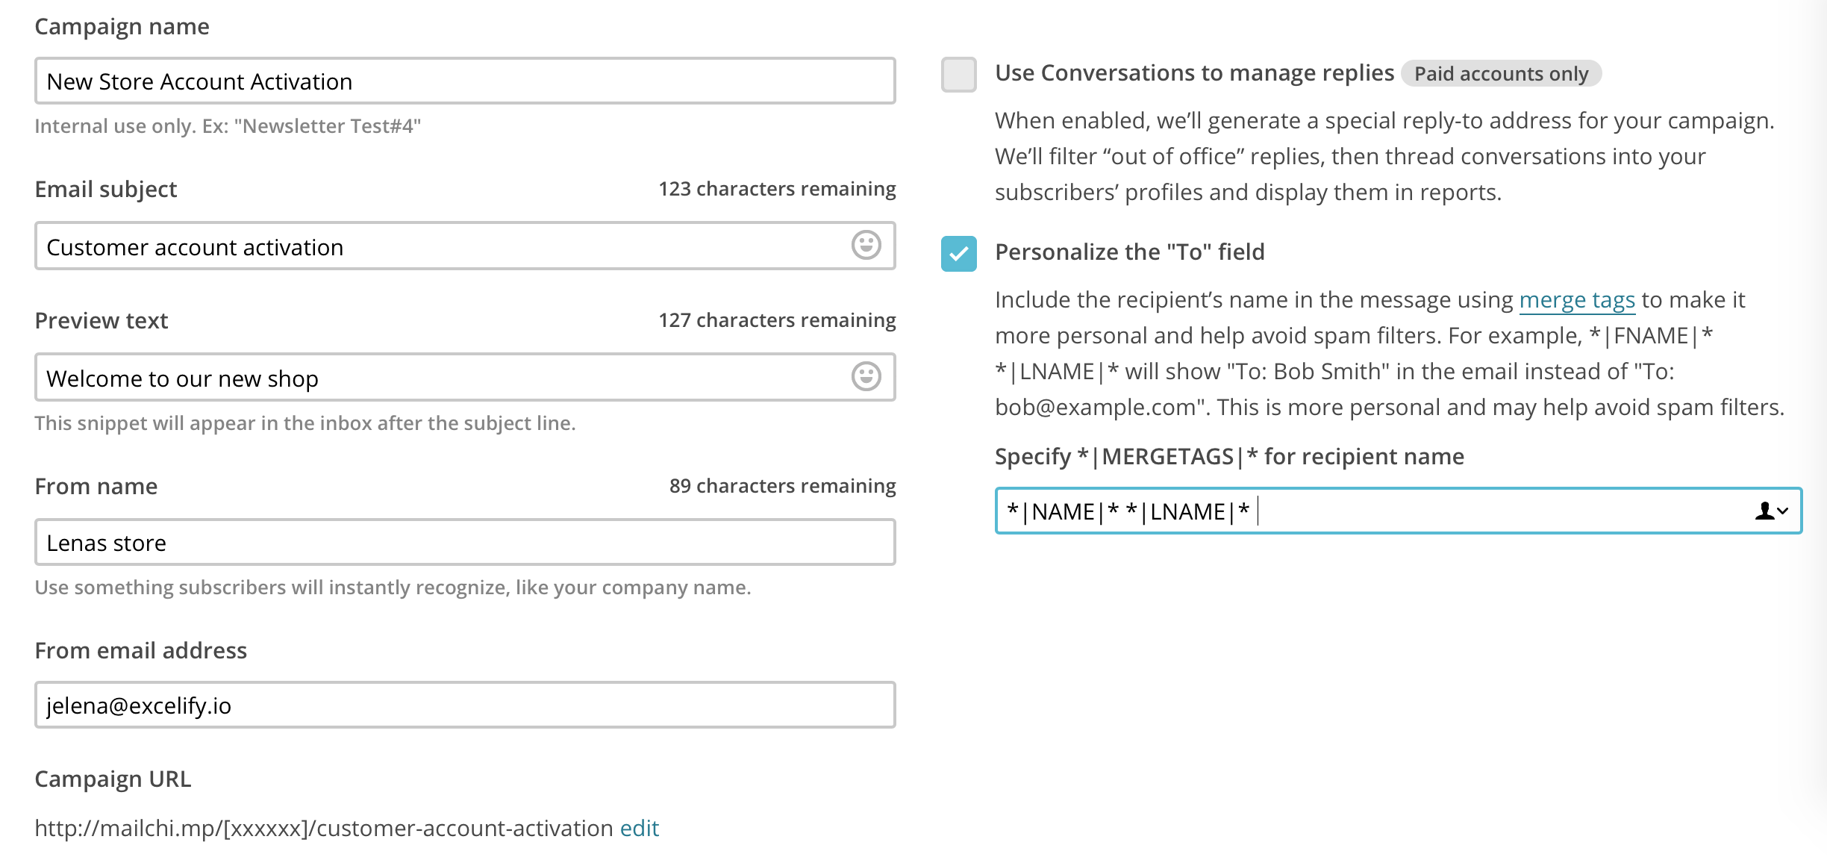Select the From name field
Image resolution: width=1827 pixels, height=857 pixels.
(x=464, y=543)
